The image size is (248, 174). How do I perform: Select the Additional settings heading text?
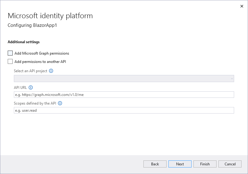23,42
